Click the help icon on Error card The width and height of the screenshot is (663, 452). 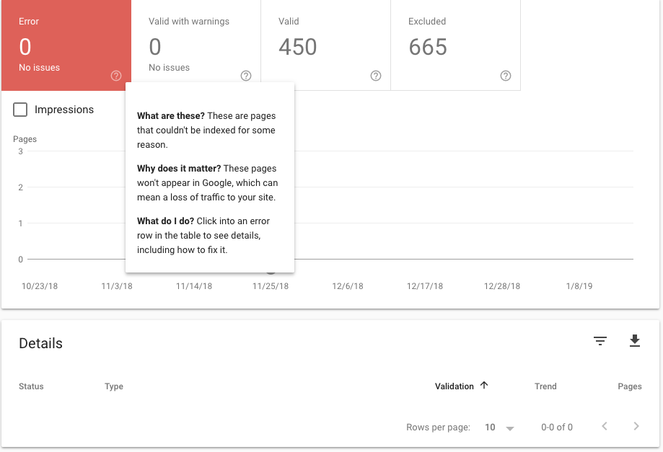[x=116, y=76]
